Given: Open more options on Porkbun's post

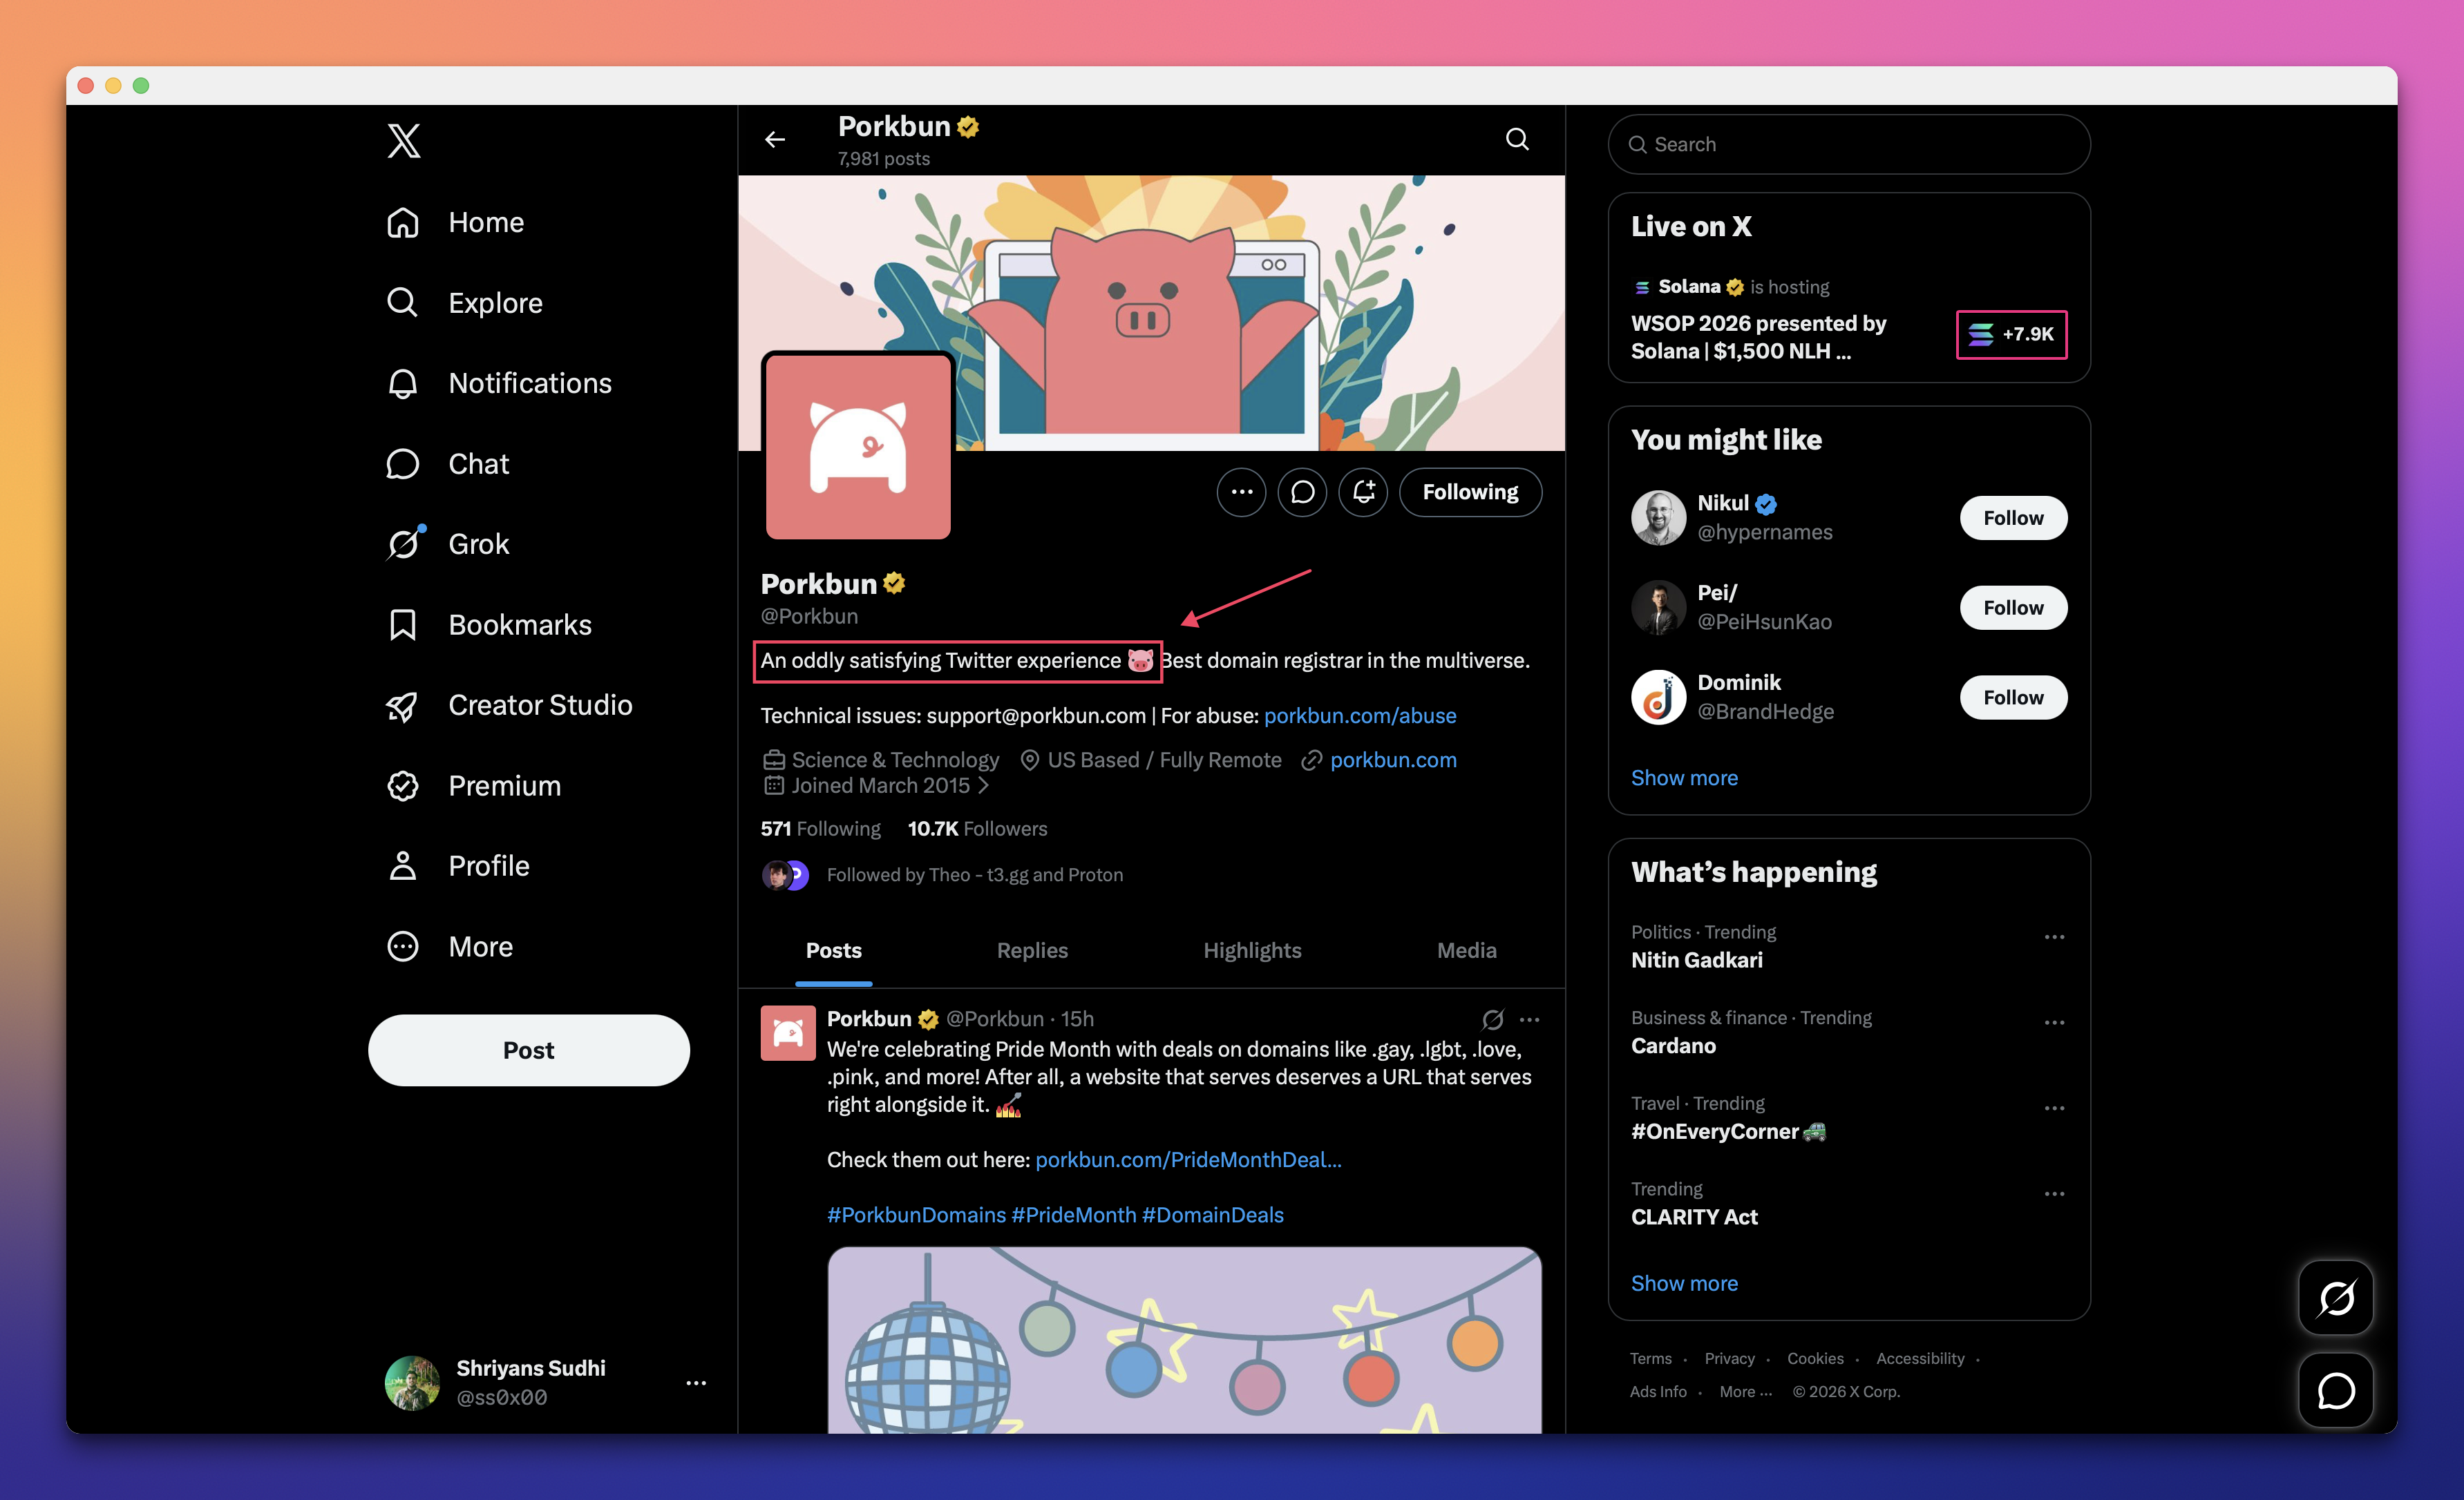Looking at the screenshot, I should tap(1529, 1019).
